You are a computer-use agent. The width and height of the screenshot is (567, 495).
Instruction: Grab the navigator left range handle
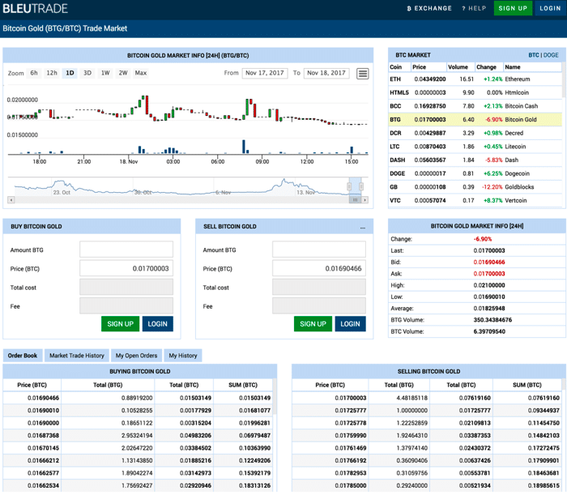pyautogui.click(x=349, y=186)
